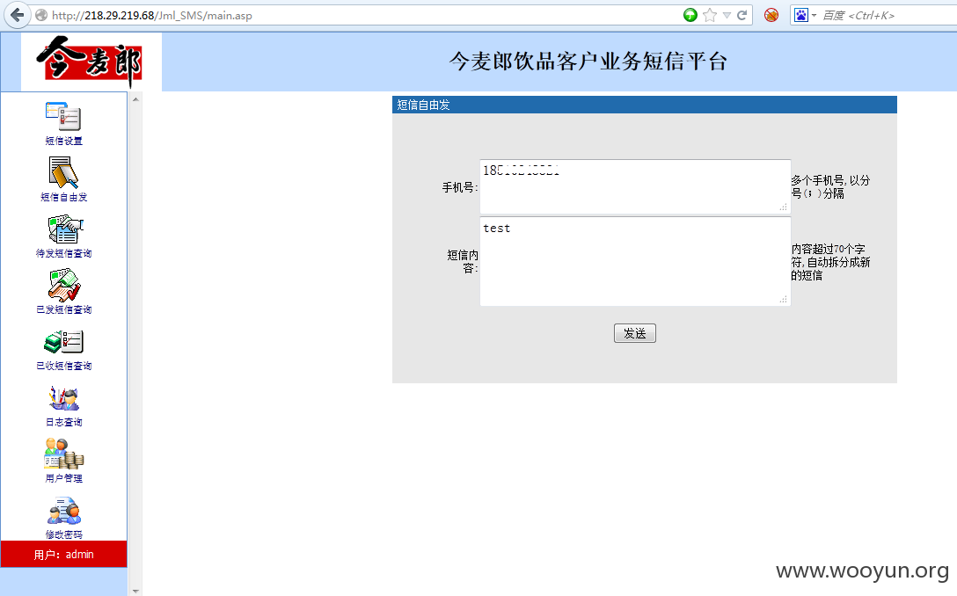Click the sidebar scrollbar down arrow
Image resolution: width=957 pixels, height=596 pixels.
point(135,591)
